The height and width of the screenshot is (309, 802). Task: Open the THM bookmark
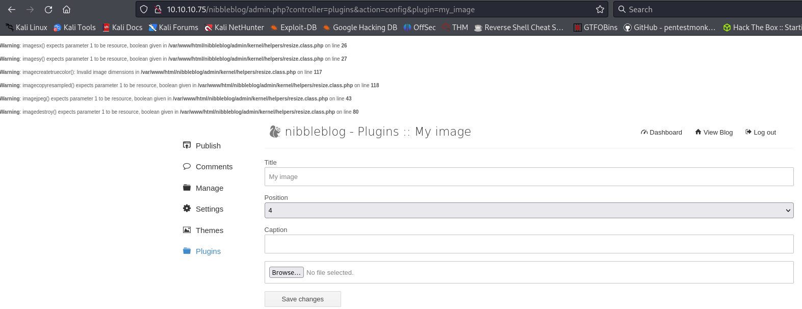455,28
